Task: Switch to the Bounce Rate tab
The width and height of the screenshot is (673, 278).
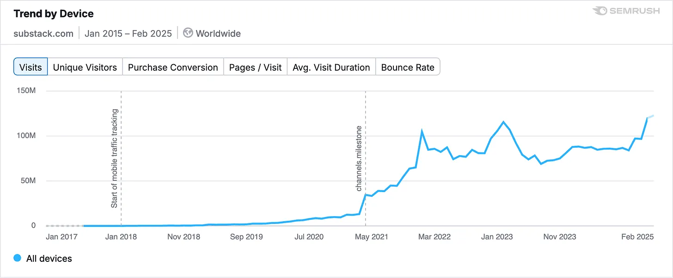Action: (x=408, y=67)
